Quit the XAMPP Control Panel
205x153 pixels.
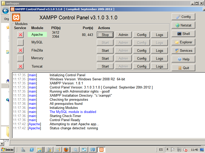point(183,68)
